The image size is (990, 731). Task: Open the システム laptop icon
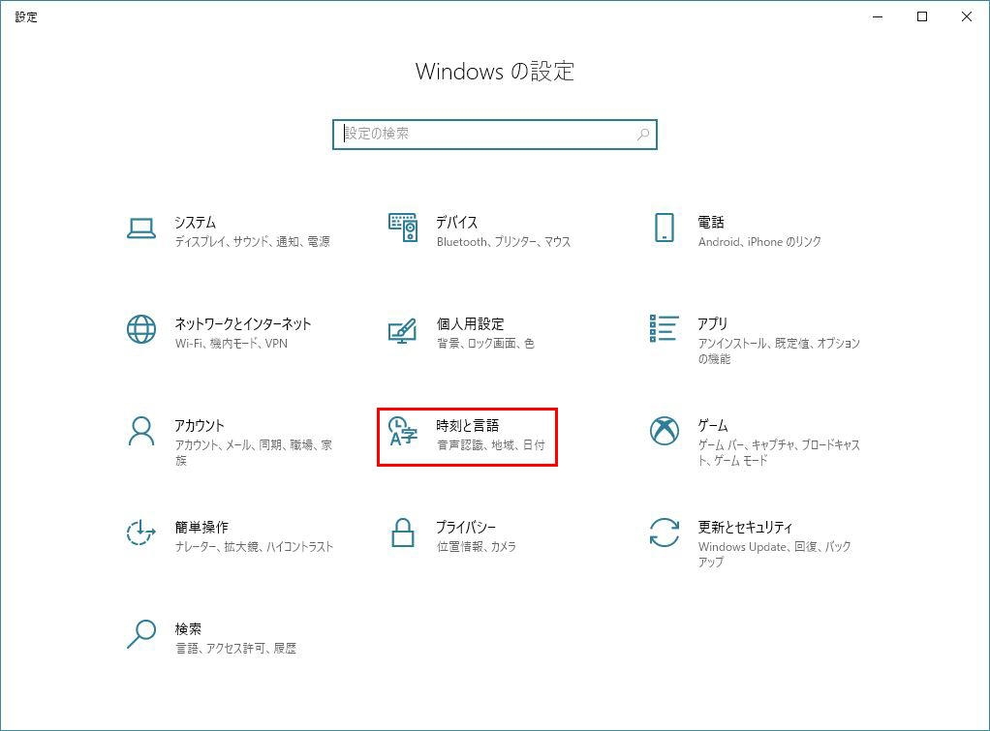141,228
